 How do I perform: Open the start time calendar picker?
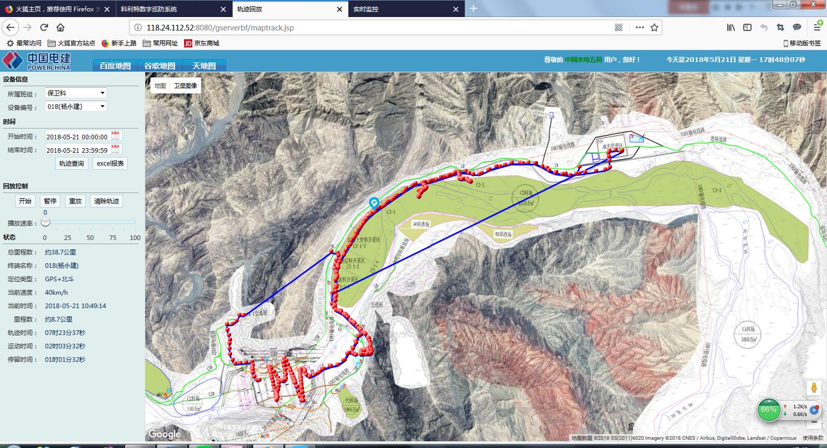116,136
